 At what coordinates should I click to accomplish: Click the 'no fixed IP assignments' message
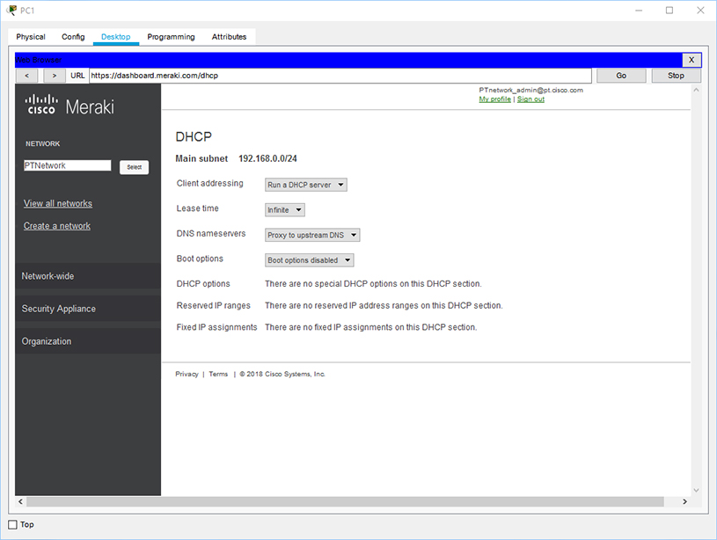coord(371,327)
